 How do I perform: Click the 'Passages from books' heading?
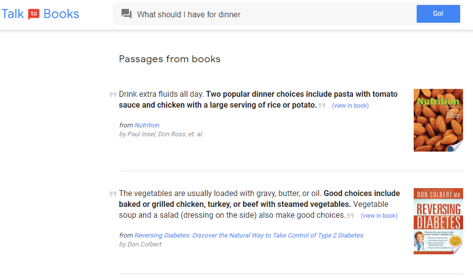pyautogui.click(x=170, y=59)
